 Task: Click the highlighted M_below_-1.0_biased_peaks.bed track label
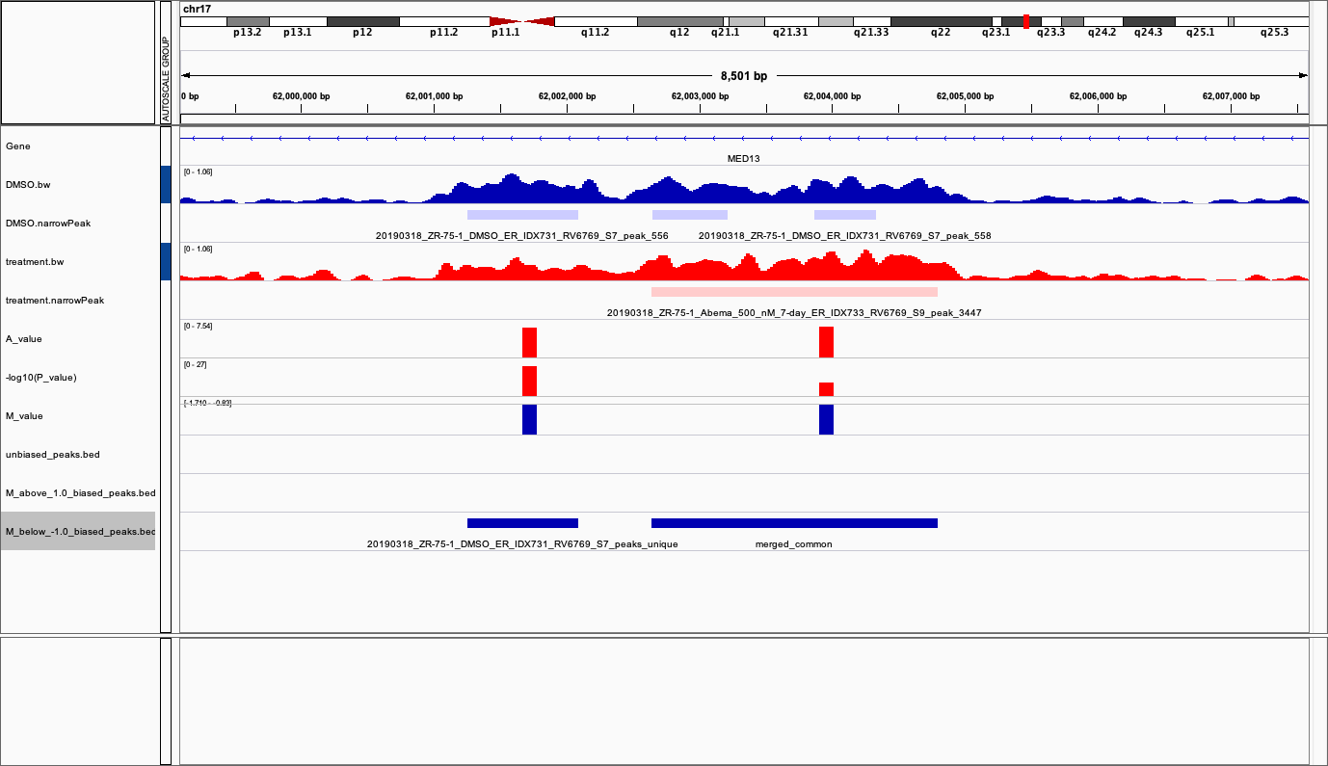click(x=78, y=531)
